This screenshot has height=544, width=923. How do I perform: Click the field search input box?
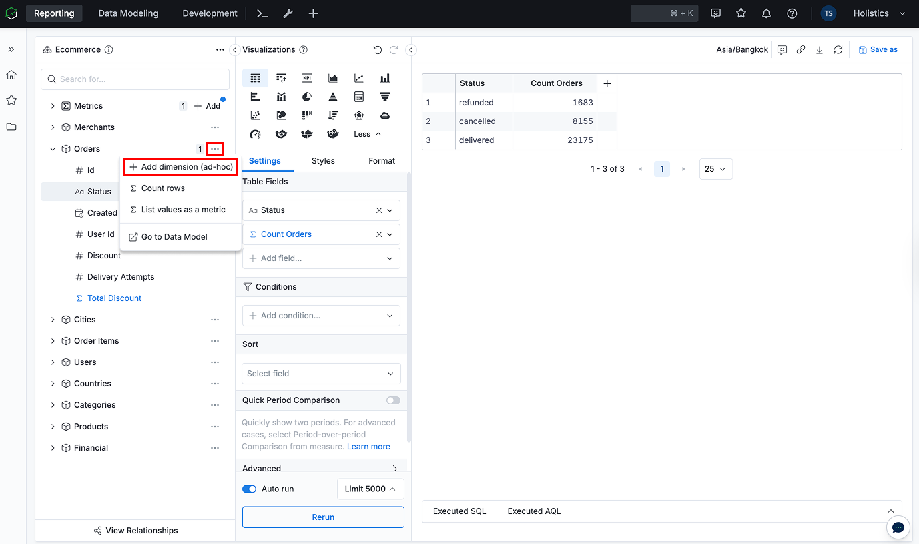pos(135,79)
